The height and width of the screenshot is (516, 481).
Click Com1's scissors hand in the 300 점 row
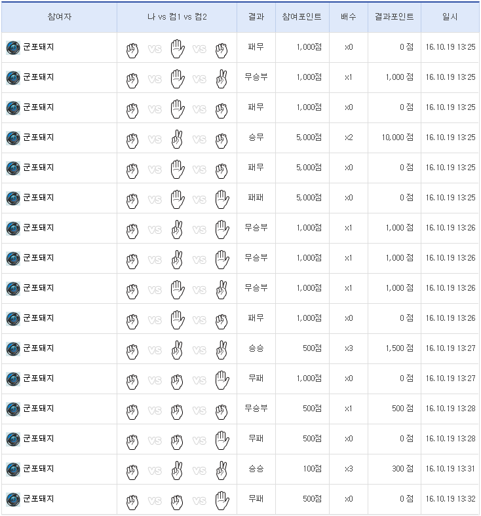coord(177,470)
